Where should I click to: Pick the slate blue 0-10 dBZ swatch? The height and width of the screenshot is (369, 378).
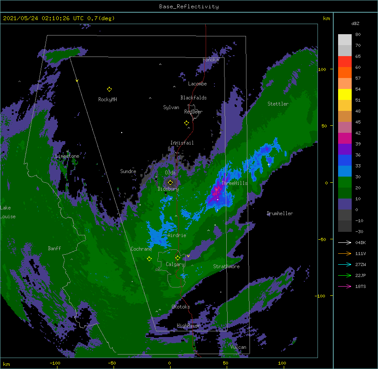point(345,204)
